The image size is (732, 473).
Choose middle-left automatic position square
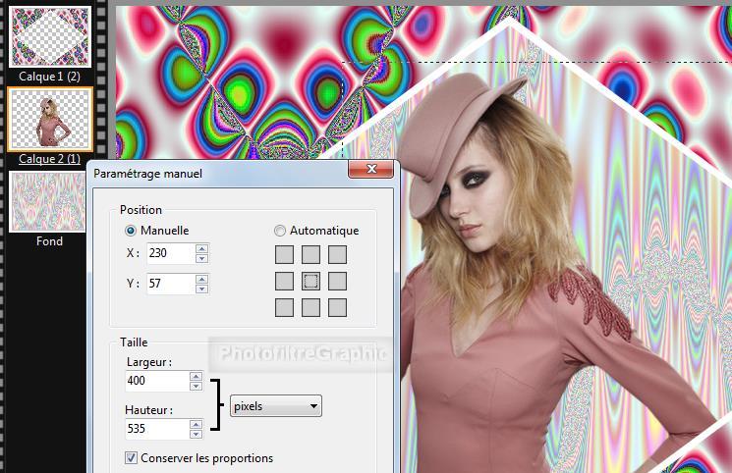pyautogui.click(x=284, y=282)
